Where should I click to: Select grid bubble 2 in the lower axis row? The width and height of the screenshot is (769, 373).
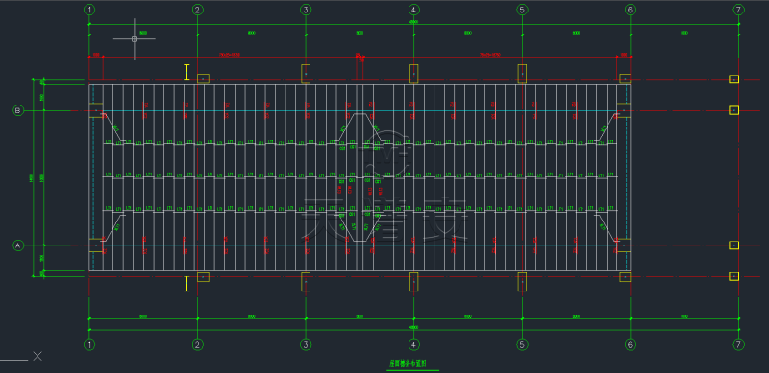pos(198,344)
